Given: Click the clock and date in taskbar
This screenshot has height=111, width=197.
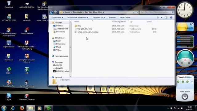Looking at the screenshot, I should pyautogui.click(x=190, y=108).
